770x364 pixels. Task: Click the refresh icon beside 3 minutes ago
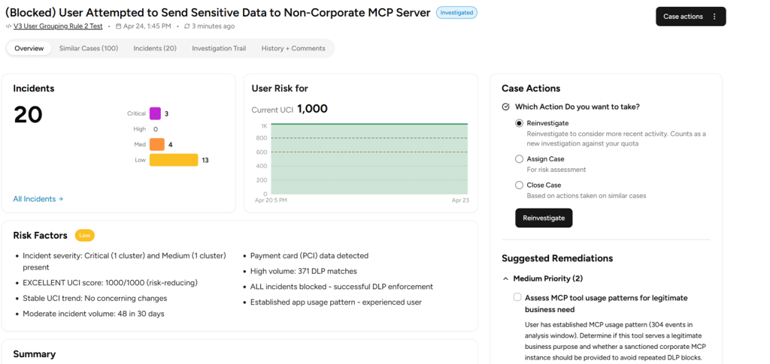186,26
